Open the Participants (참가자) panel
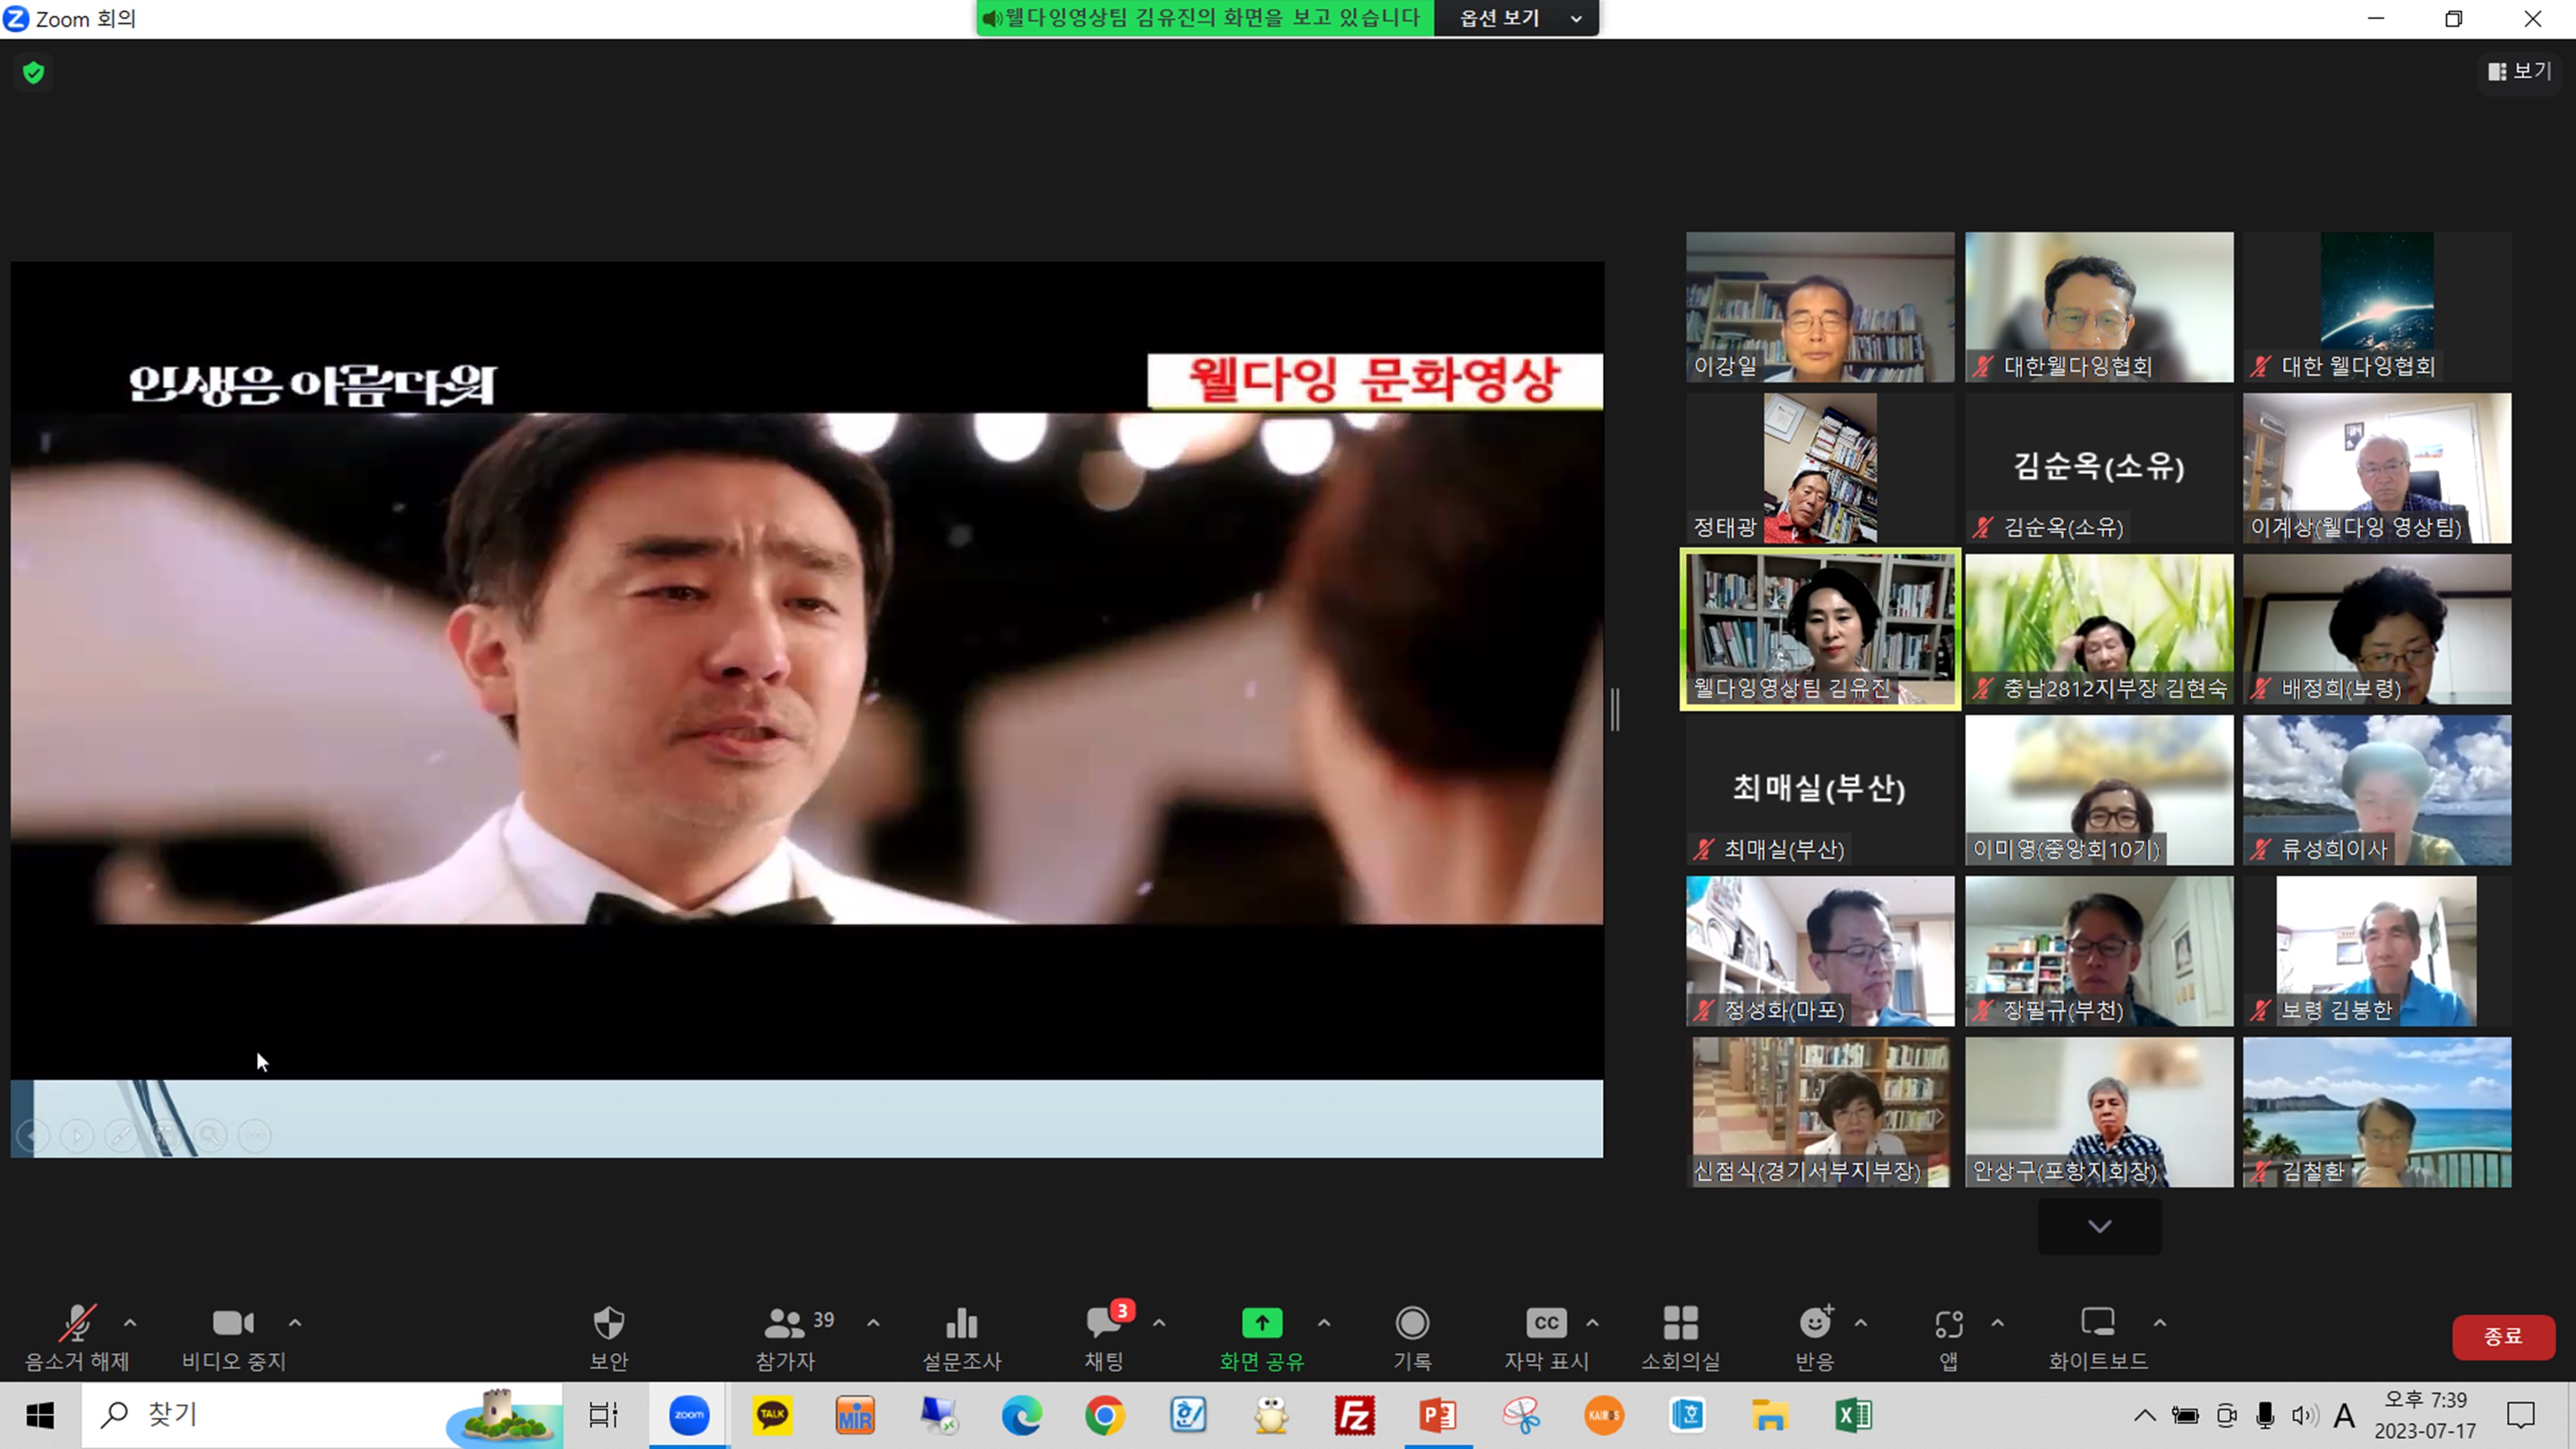 [x=786, y=1323]
